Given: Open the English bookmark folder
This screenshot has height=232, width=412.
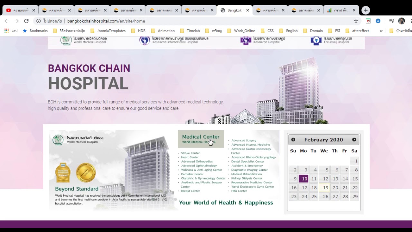Looking at the screenshot, I should (x=288, y=31).
